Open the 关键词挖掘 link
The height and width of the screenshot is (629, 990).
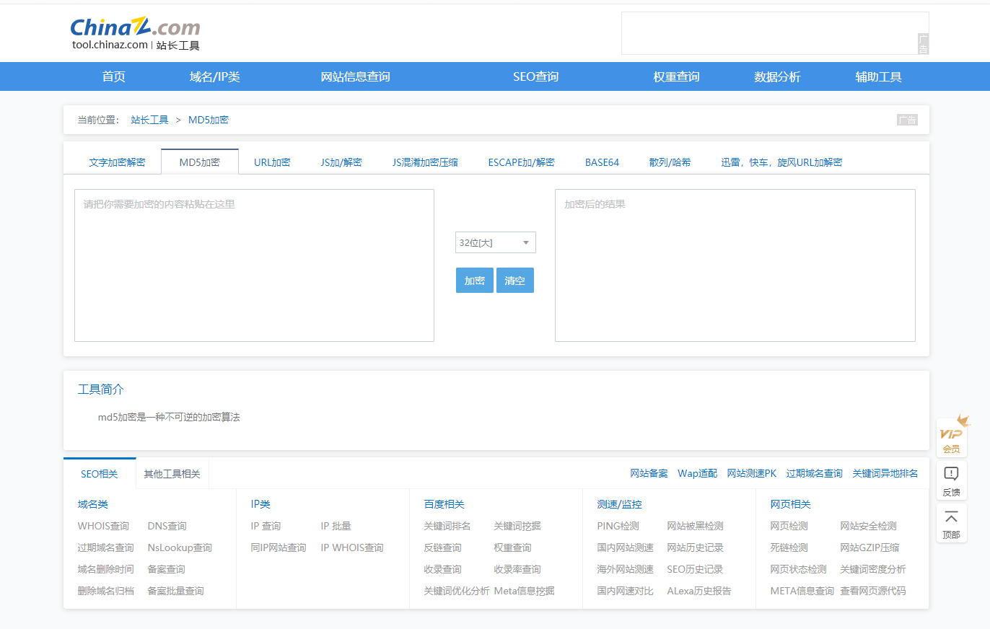(x=517, y=526)
